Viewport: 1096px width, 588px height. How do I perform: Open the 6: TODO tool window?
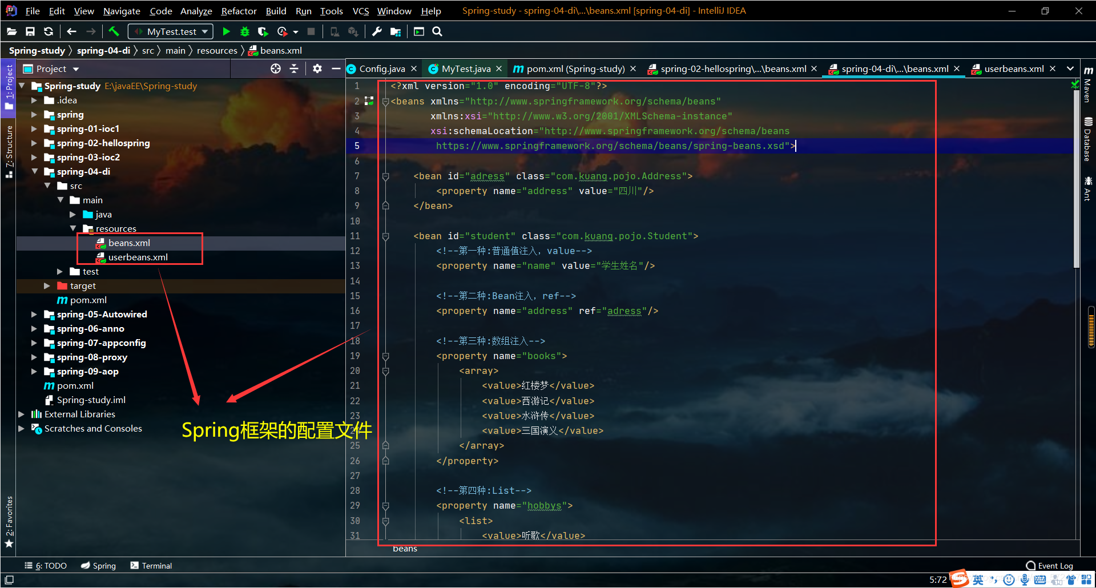pos(46,566)
